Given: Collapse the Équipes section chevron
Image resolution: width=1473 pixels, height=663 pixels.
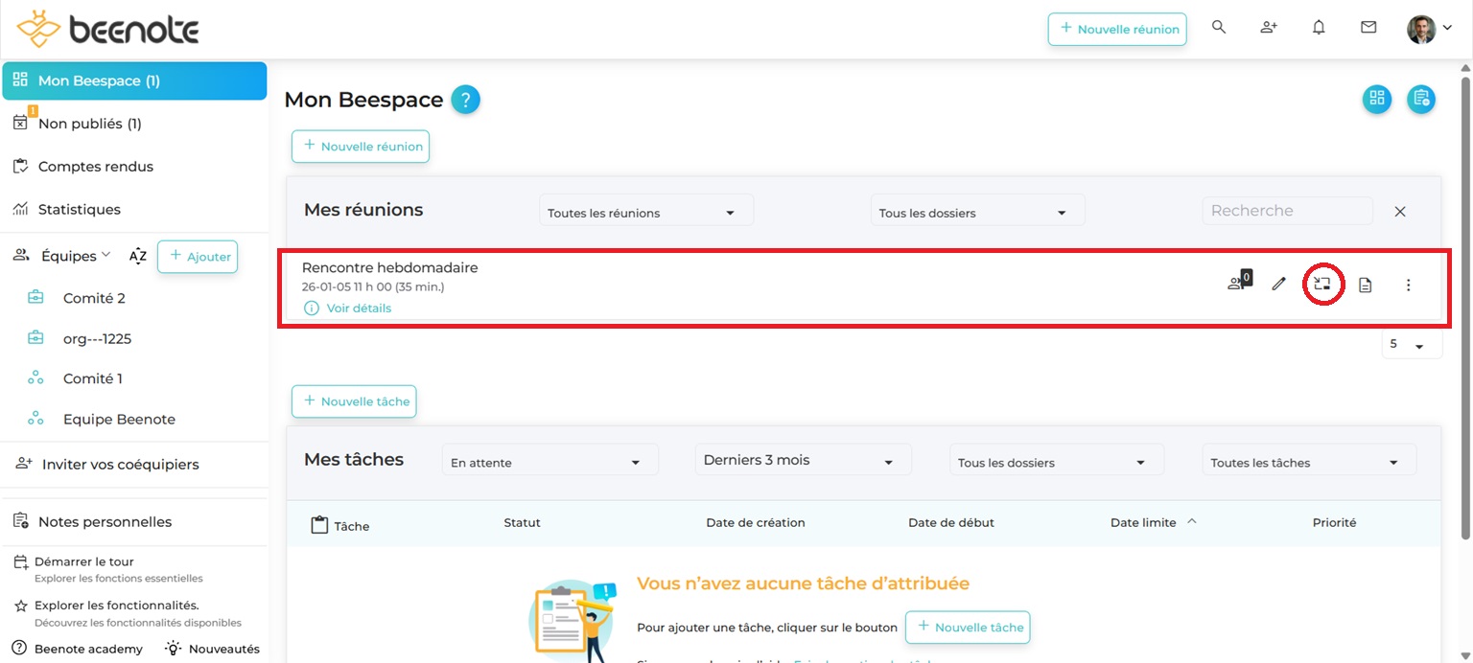Looking at the screenshot, I should (x=106, y=255).
